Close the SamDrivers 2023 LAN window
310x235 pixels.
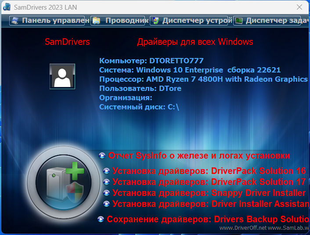[299, 7]
